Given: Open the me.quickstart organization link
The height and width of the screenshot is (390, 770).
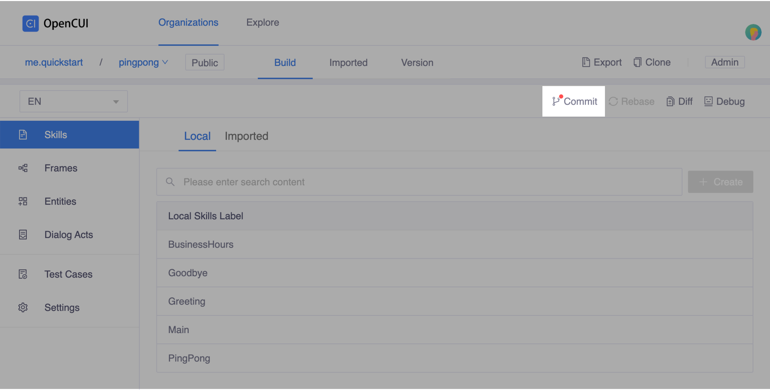Looking at the screenshot, I should tap(54, 62).
